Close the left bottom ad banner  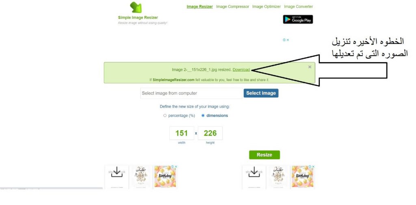point(175,167)
